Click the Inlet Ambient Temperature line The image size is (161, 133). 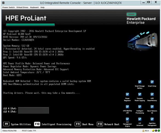[27, 72]
